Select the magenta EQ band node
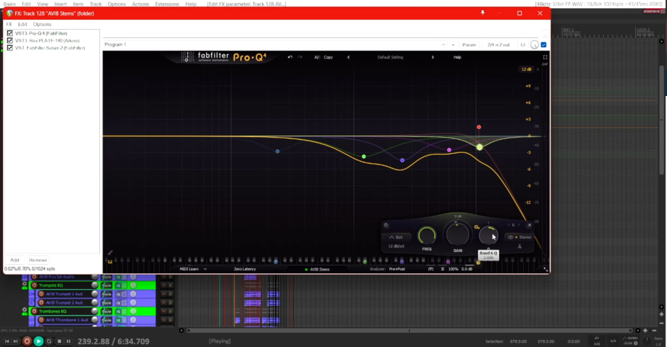The height and width of the screenshot is (347, 667). coord(449,150)
